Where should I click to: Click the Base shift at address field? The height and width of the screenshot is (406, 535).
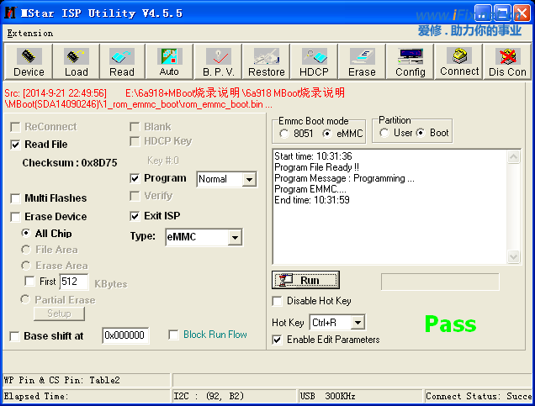pos(125,335)
